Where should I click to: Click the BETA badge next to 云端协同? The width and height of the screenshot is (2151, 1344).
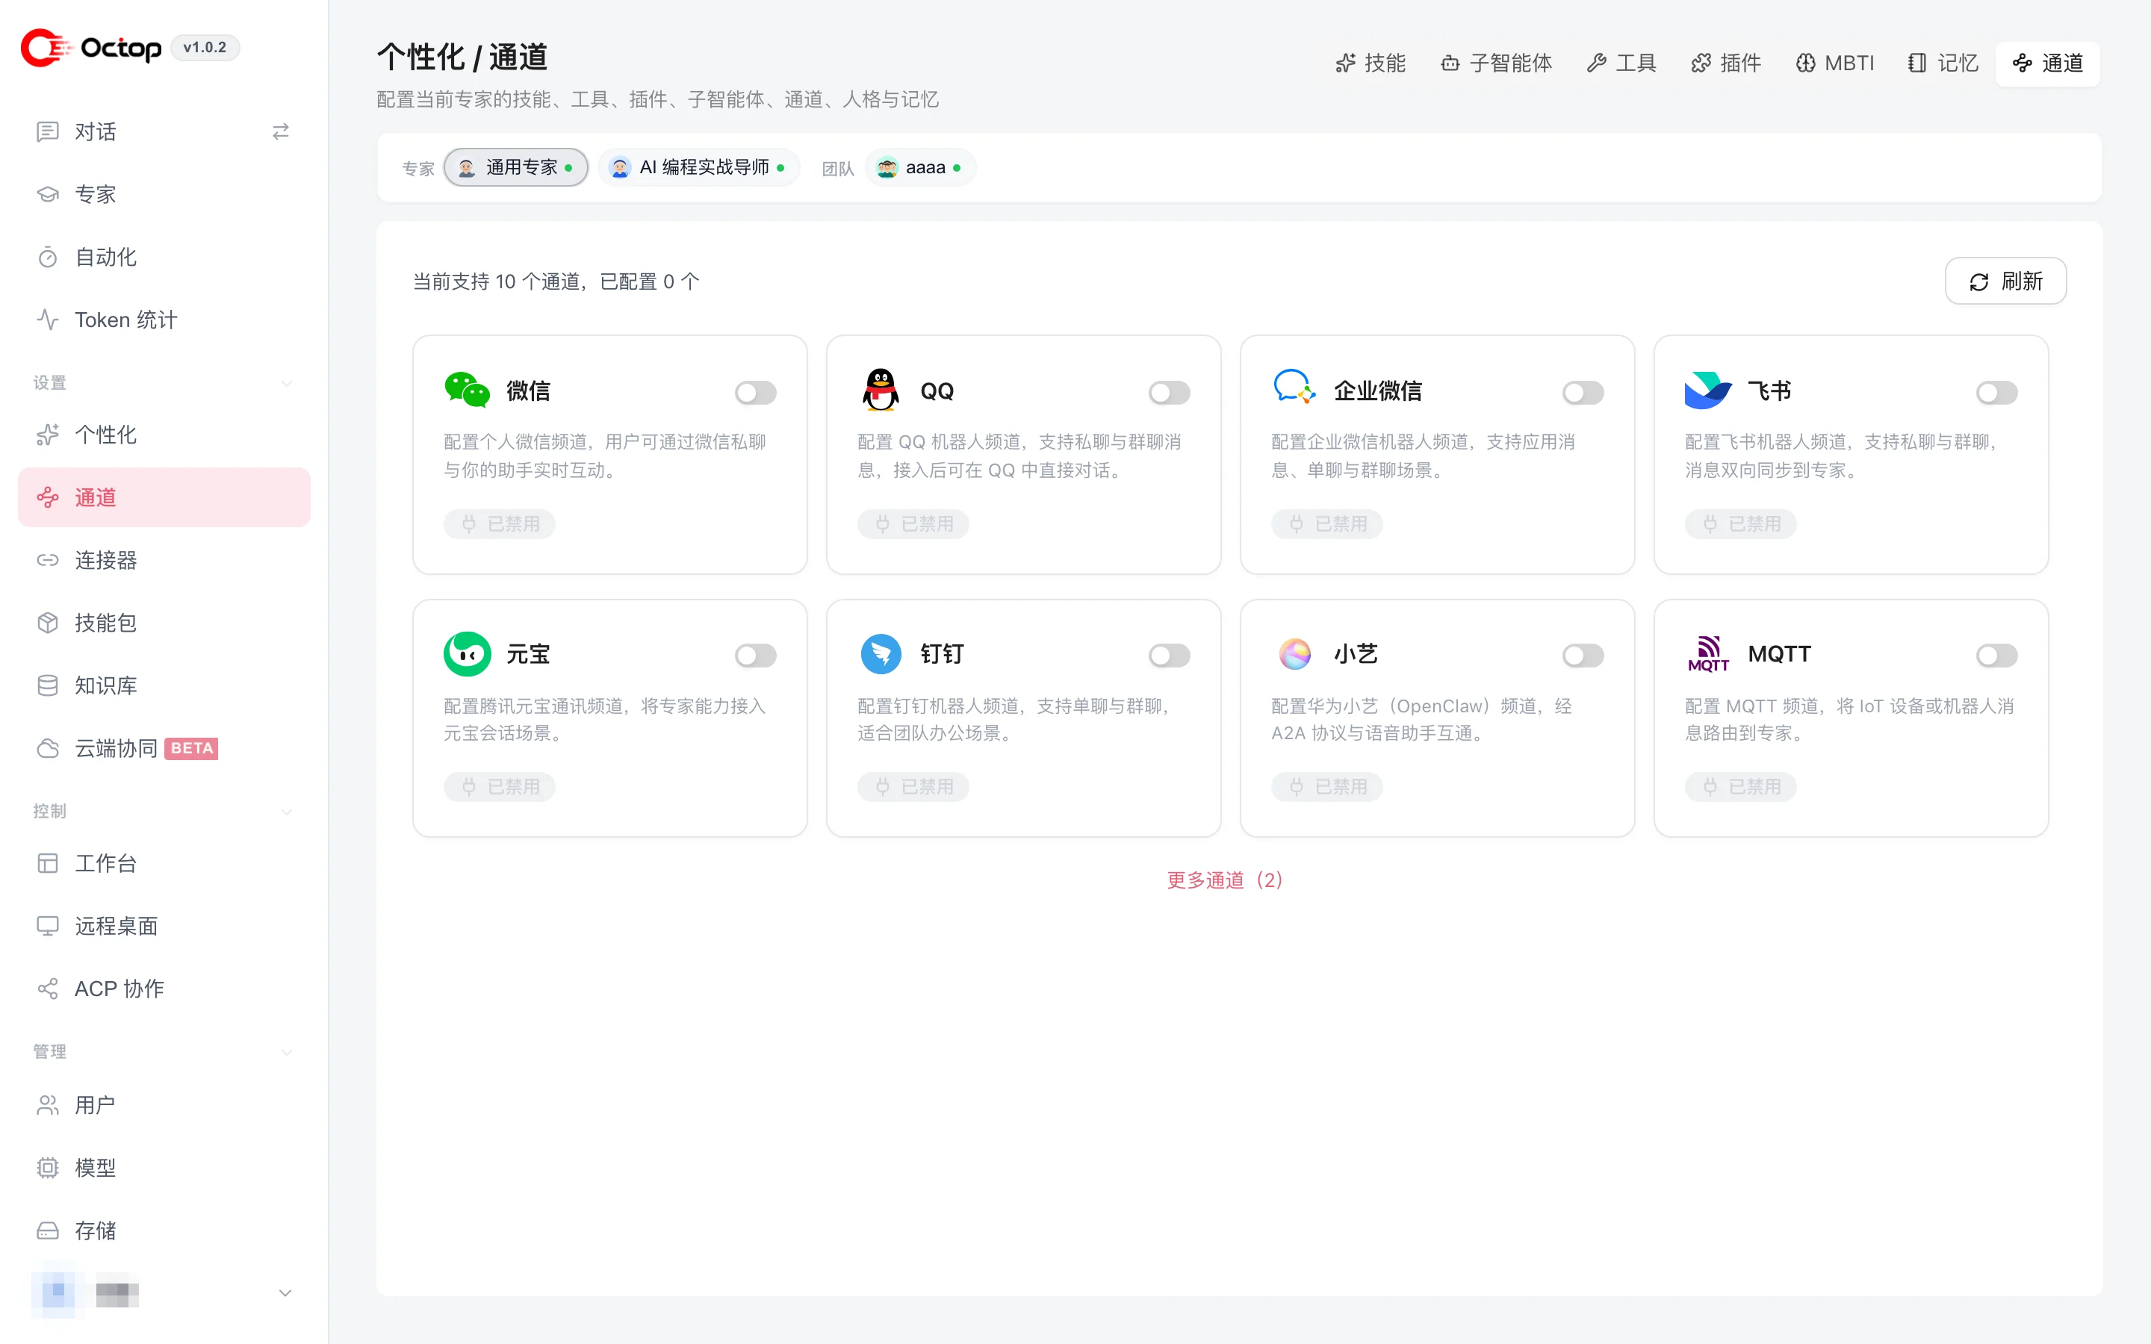[191, 748]
